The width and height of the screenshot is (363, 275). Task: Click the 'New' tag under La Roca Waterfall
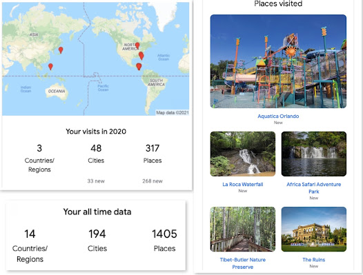[x=243, y=191]
